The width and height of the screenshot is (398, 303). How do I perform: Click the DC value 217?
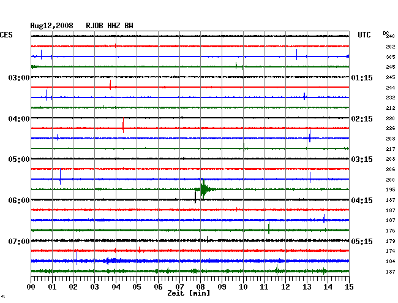click(x=391, y=149)
